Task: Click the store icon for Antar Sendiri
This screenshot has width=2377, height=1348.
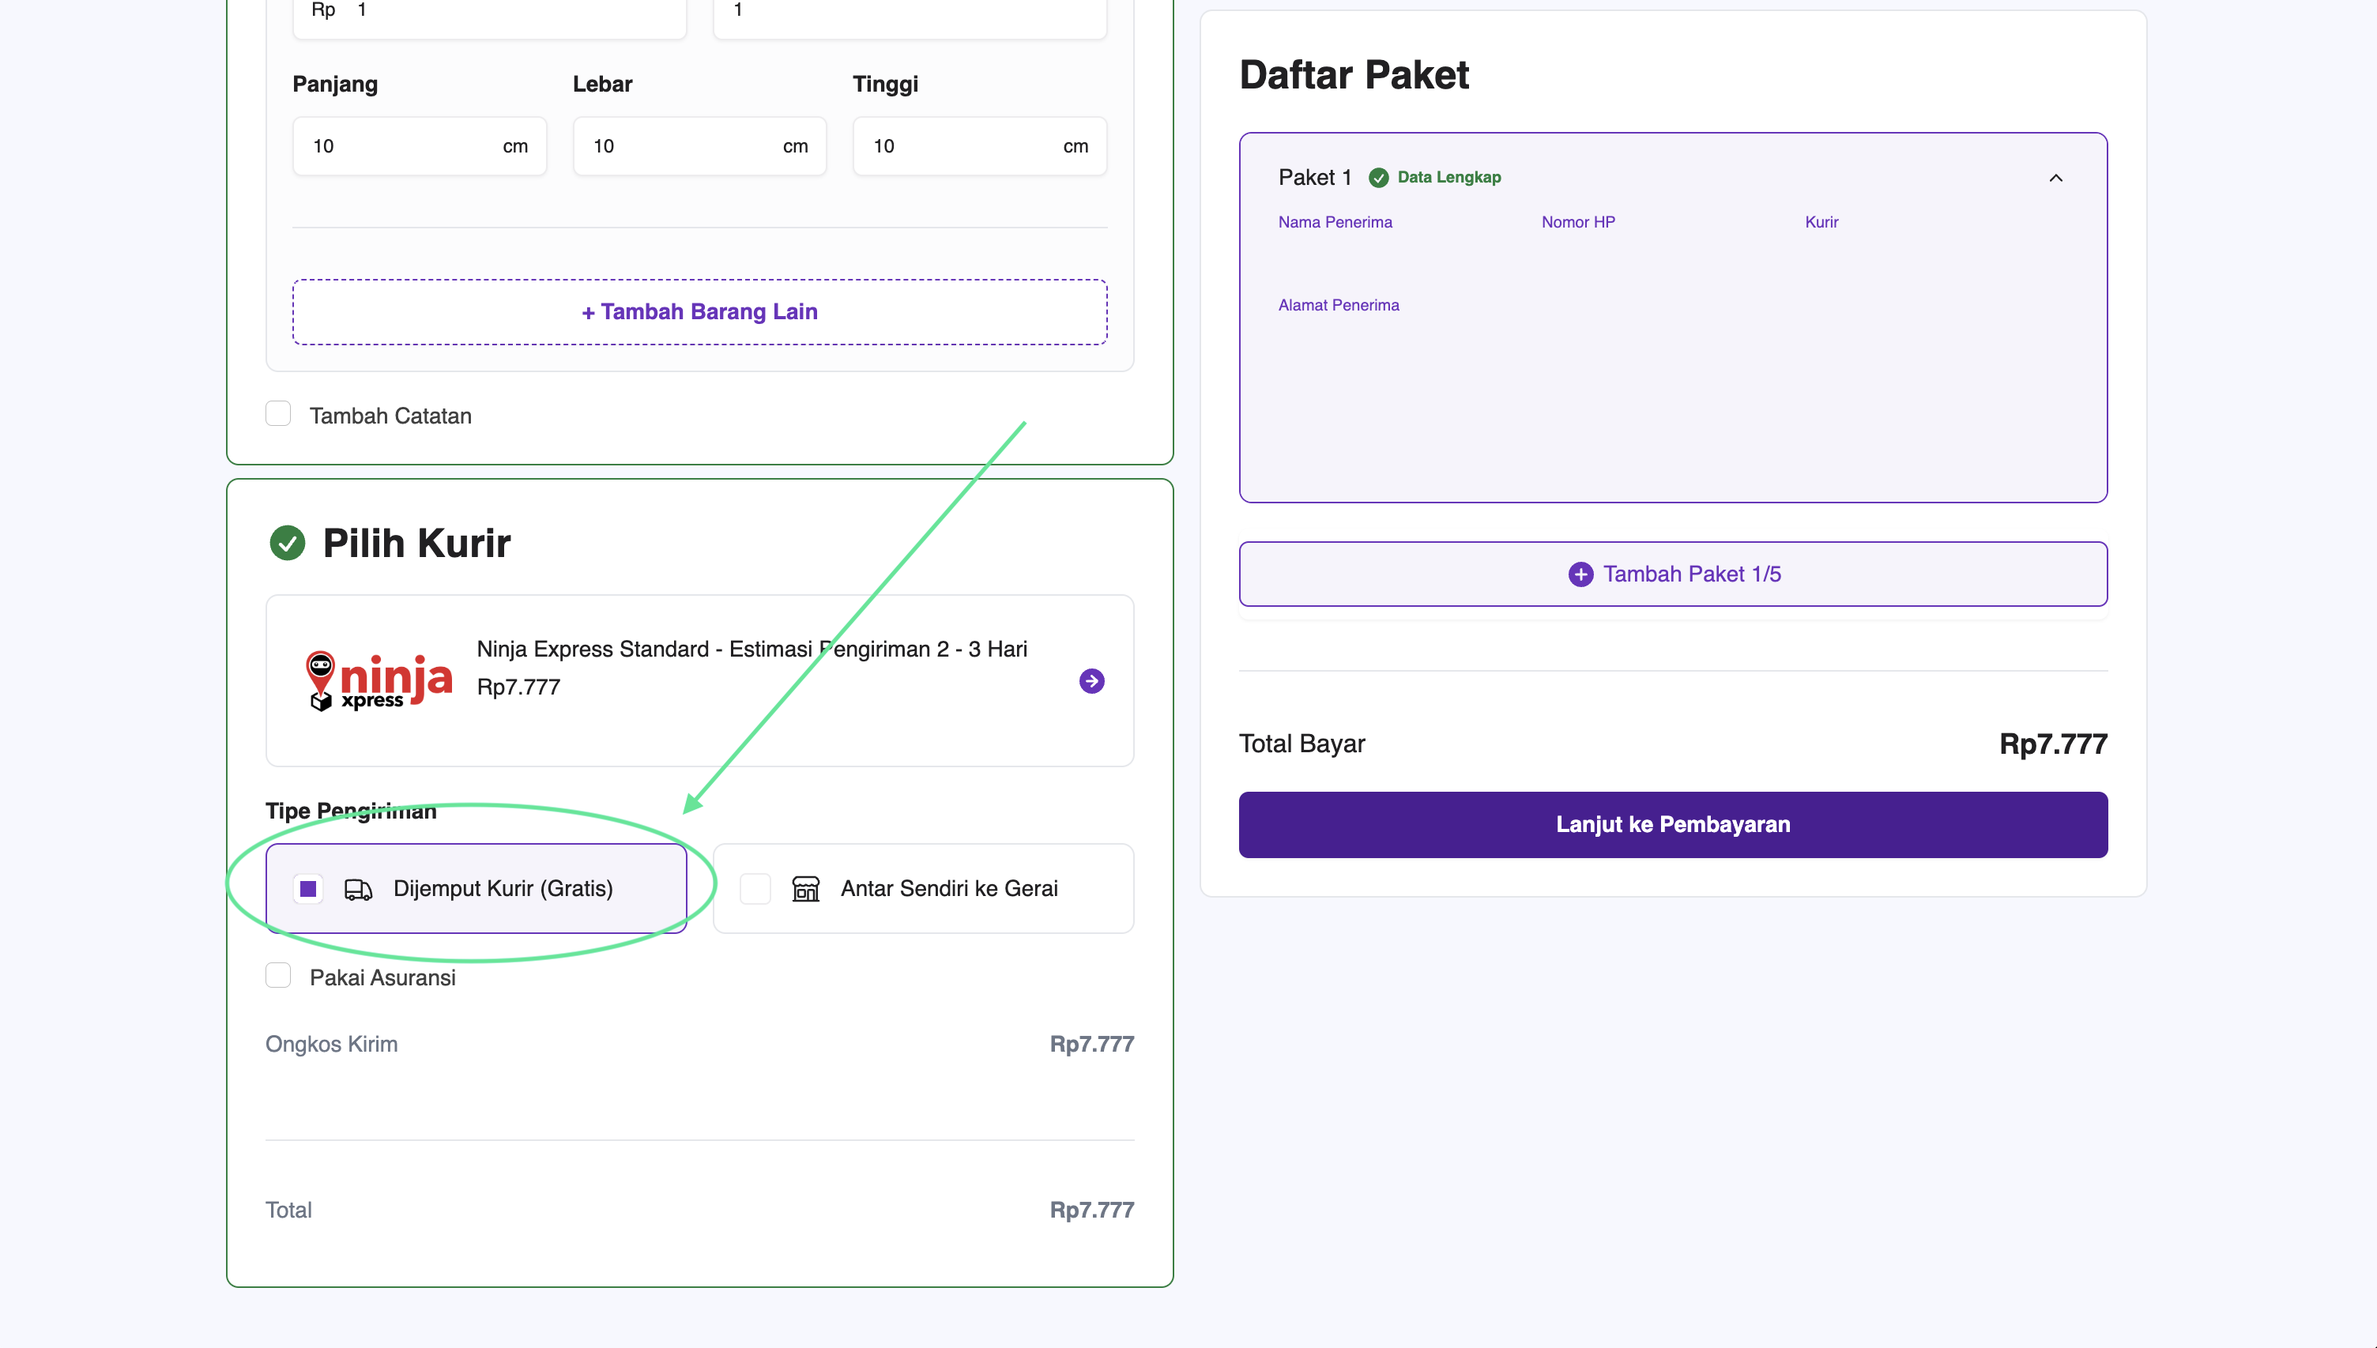Action: point(805,889)
